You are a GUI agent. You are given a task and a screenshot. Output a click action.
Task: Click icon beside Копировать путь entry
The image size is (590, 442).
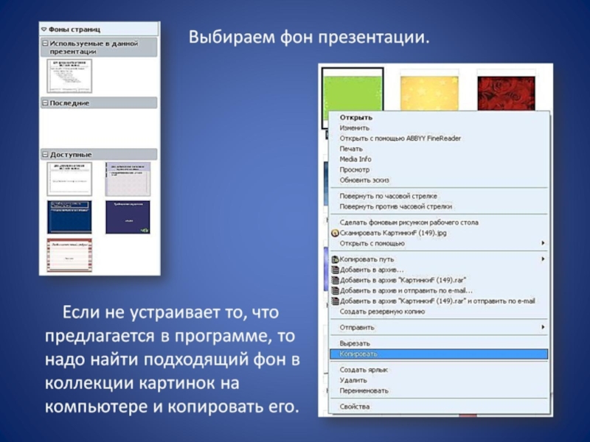[335, 259]
